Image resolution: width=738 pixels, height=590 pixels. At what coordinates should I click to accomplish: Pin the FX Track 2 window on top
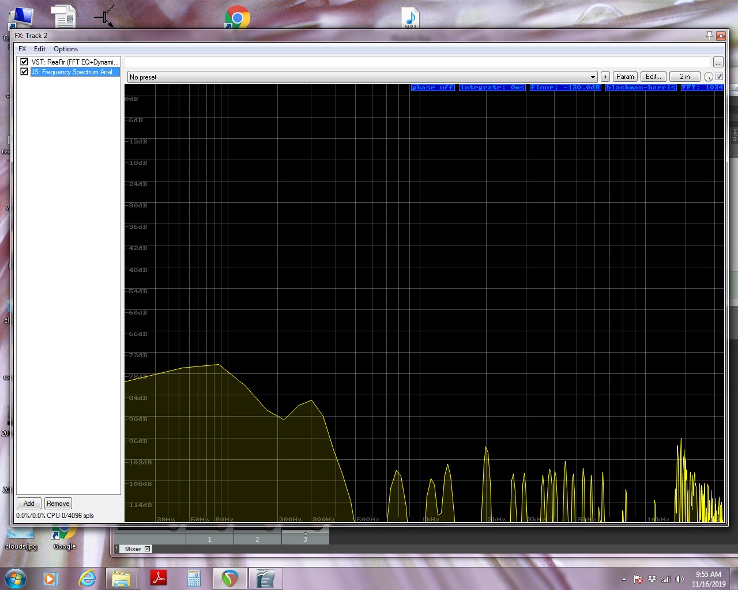(709, 36)
